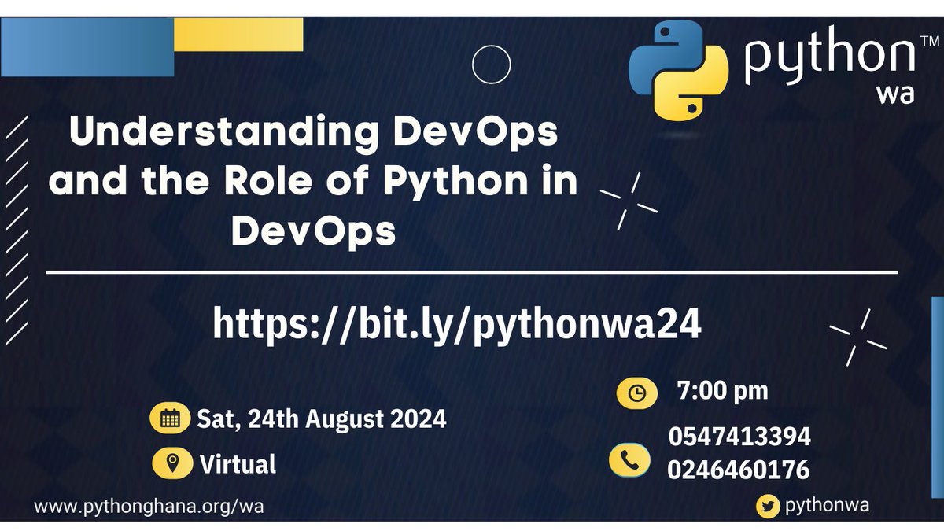Click the phone icon beside the numbers
The image size is (944, 531).
pos(629,460)
